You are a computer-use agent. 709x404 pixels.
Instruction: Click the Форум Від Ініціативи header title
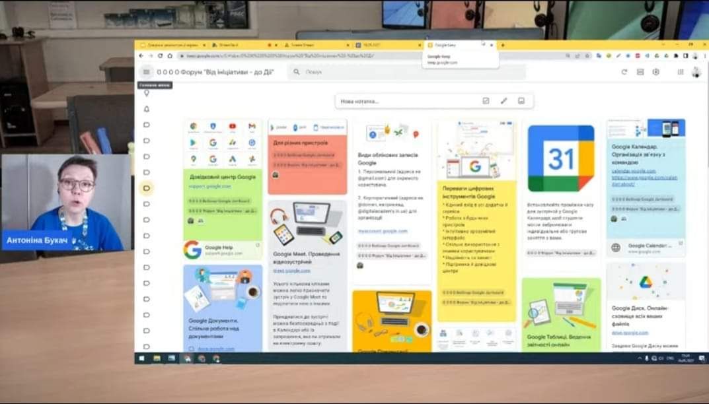click(x=215, y=72)
